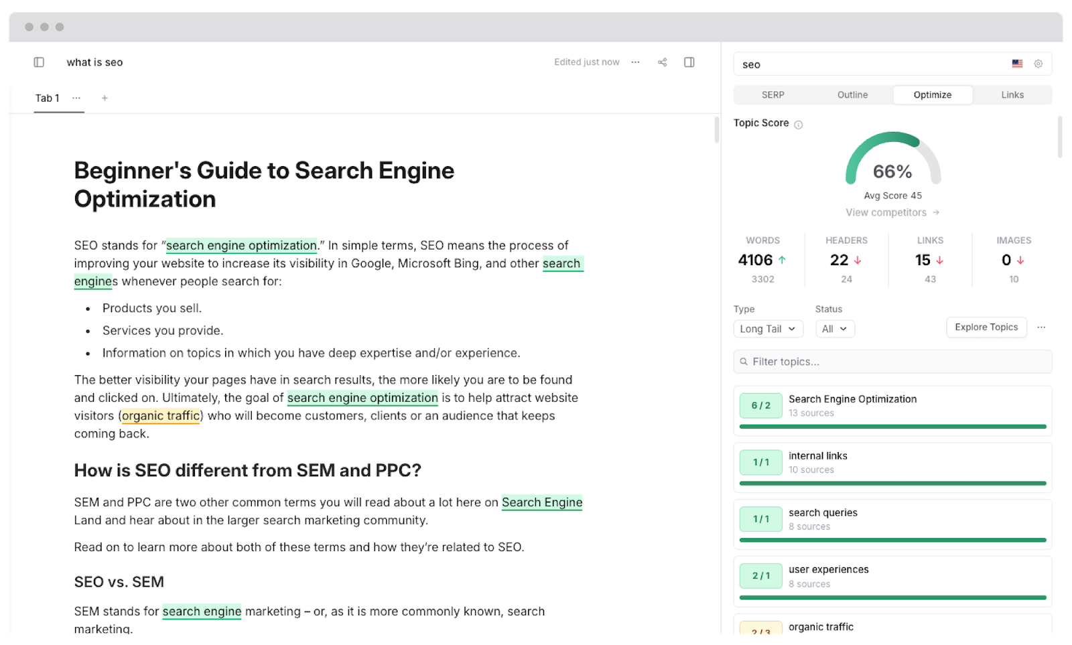The image size is (1072, 645).
Task: Click the Topic Score info icon
Action: [799, 124]
